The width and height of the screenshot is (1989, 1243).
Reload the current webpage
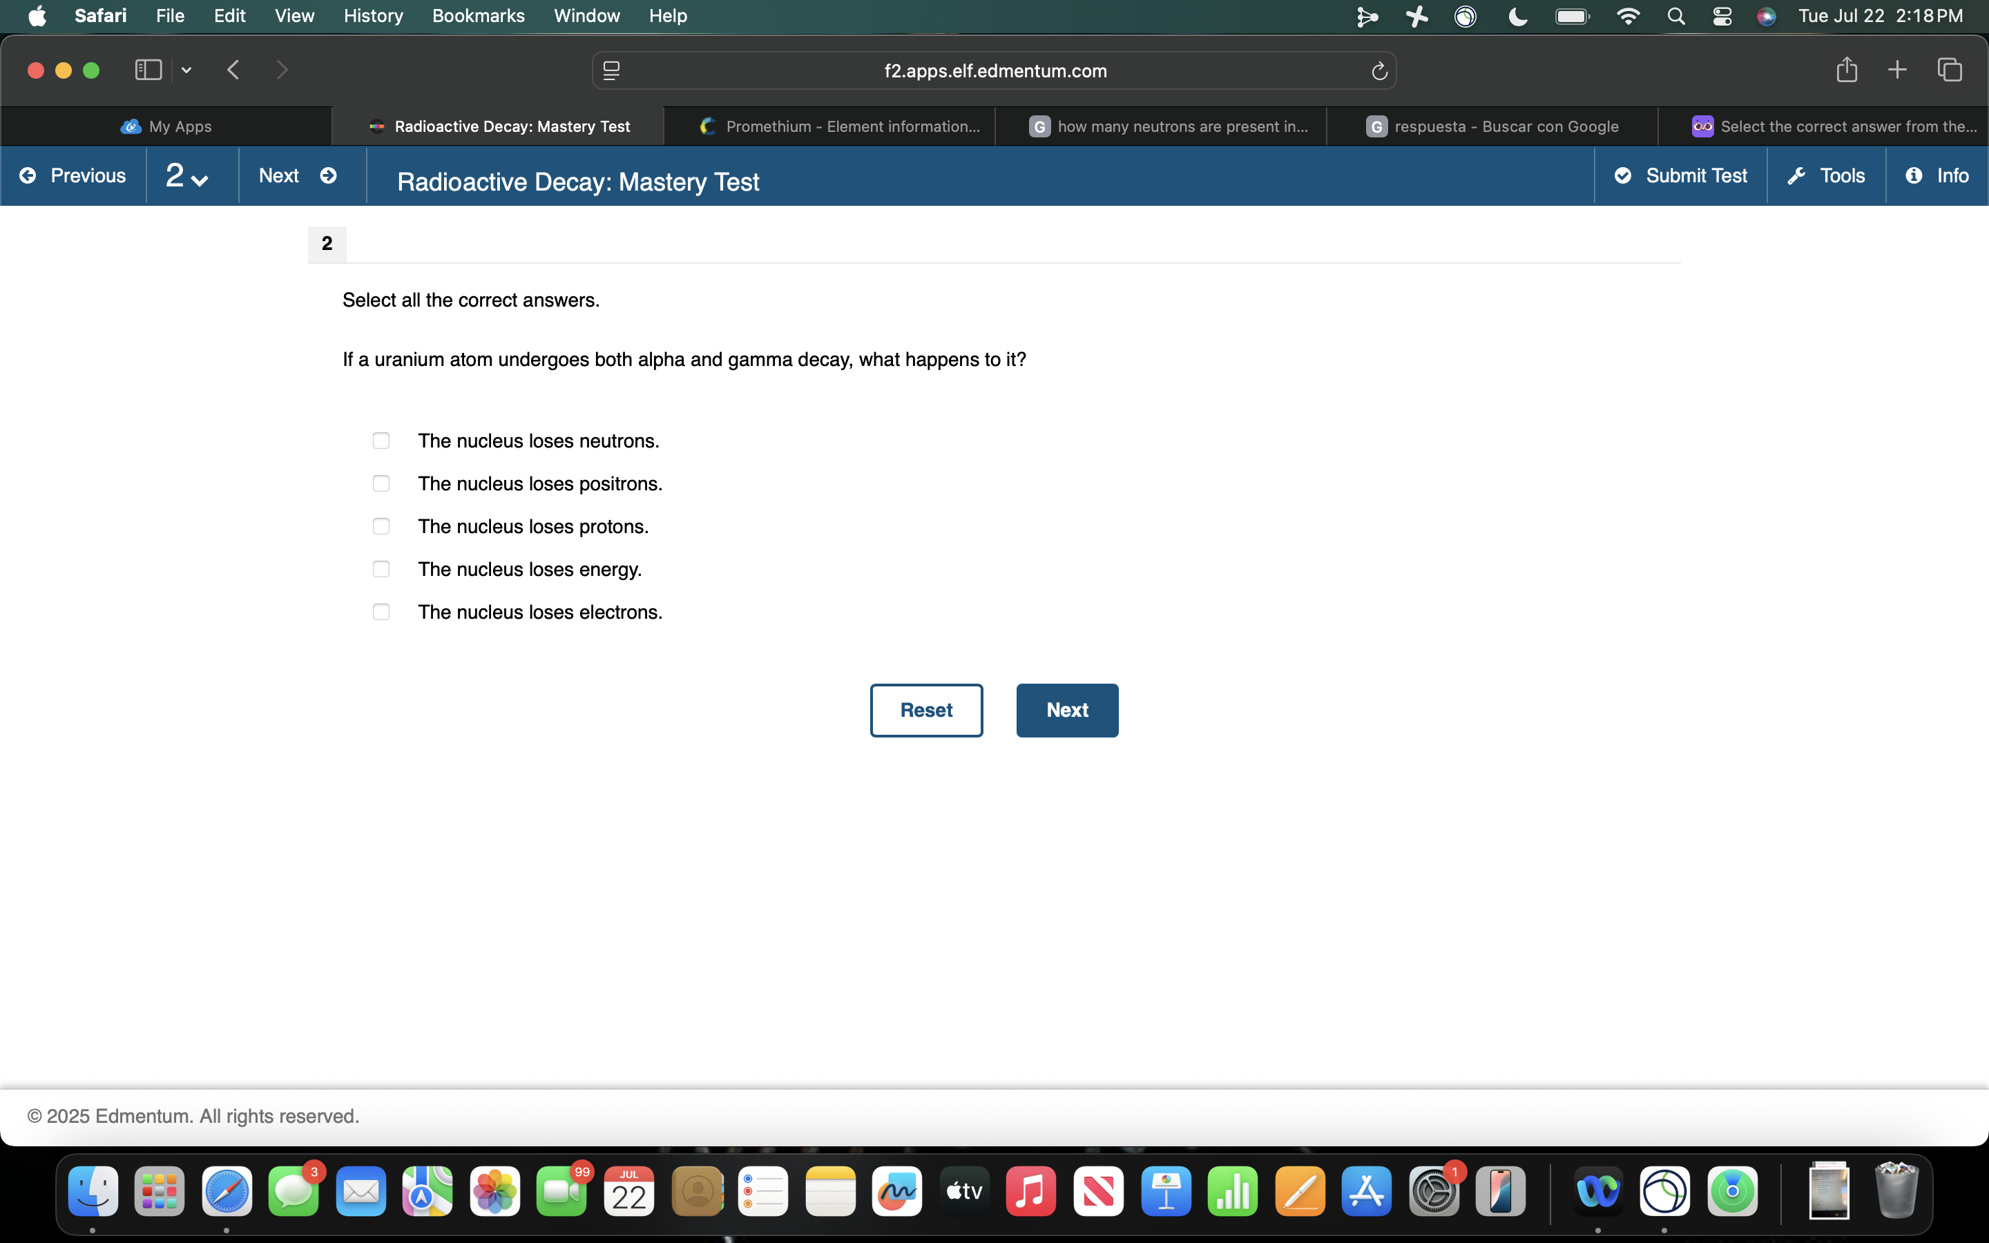[x=1378, y=70]
